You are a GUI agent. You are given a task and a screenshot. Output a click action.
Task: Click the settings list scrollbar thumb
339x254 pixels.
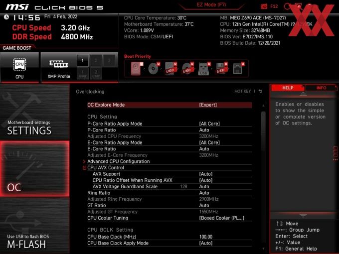tap(263, 131)
